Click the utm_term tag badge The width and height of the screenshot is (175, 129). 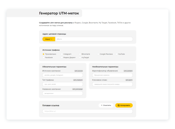[x=129, y=80]
